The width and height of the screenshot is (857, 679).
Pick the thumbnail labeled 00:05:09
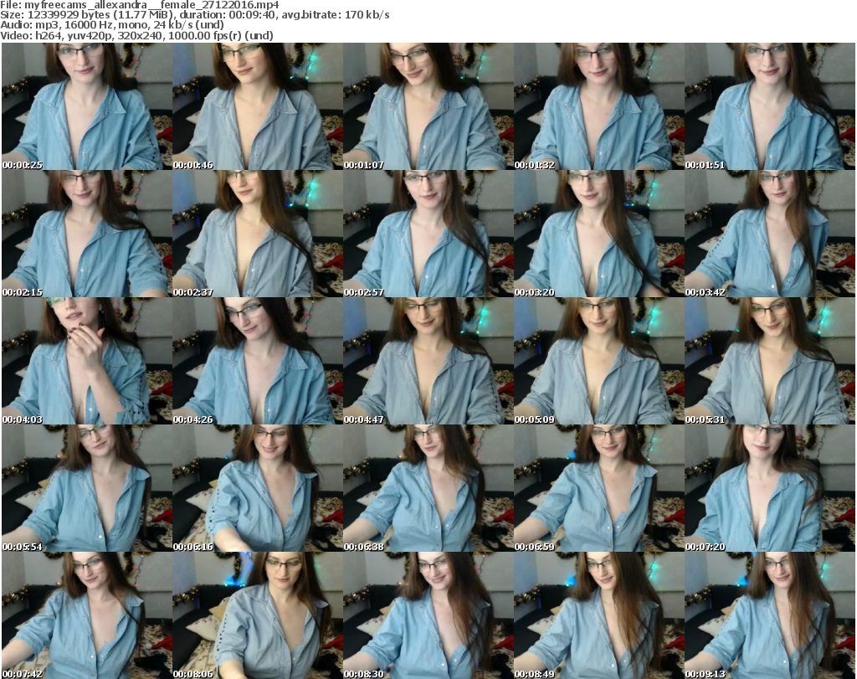click(x=598, y=361)
